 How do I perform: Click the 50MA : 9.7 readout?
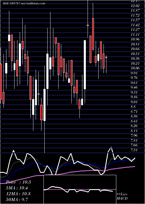[17, 199]
